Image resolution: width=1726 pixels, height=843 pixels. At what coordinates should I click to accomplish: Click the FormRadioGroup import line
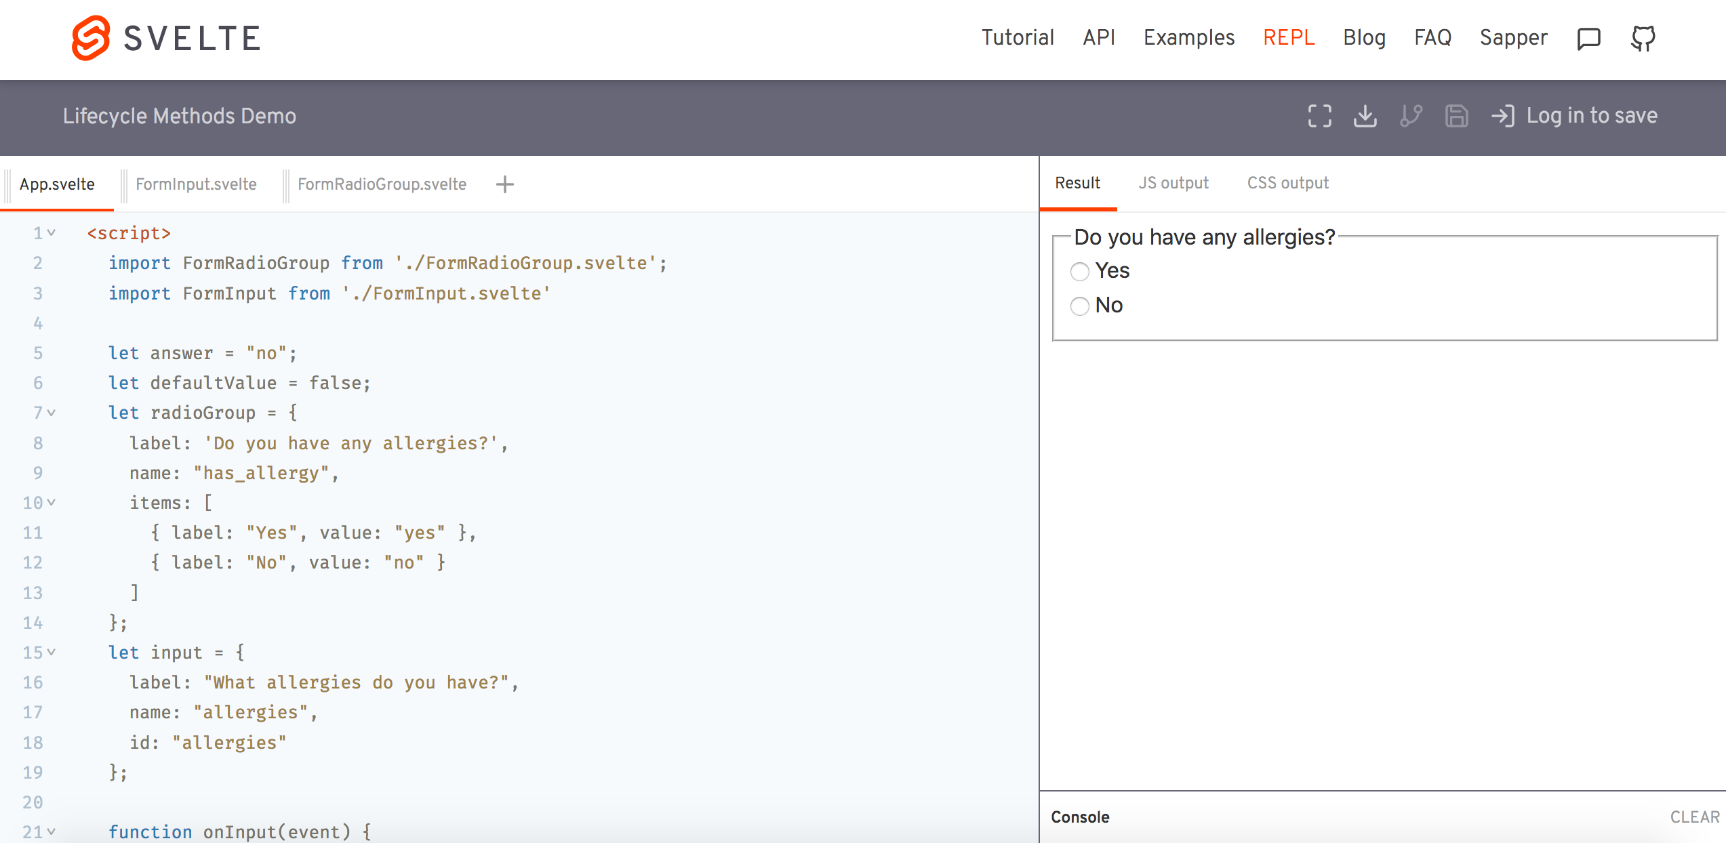tap(388, 263)
